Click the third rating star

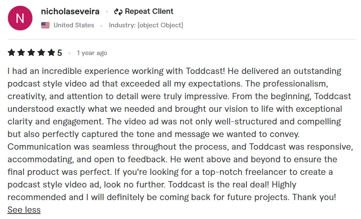tap(31, 53)
